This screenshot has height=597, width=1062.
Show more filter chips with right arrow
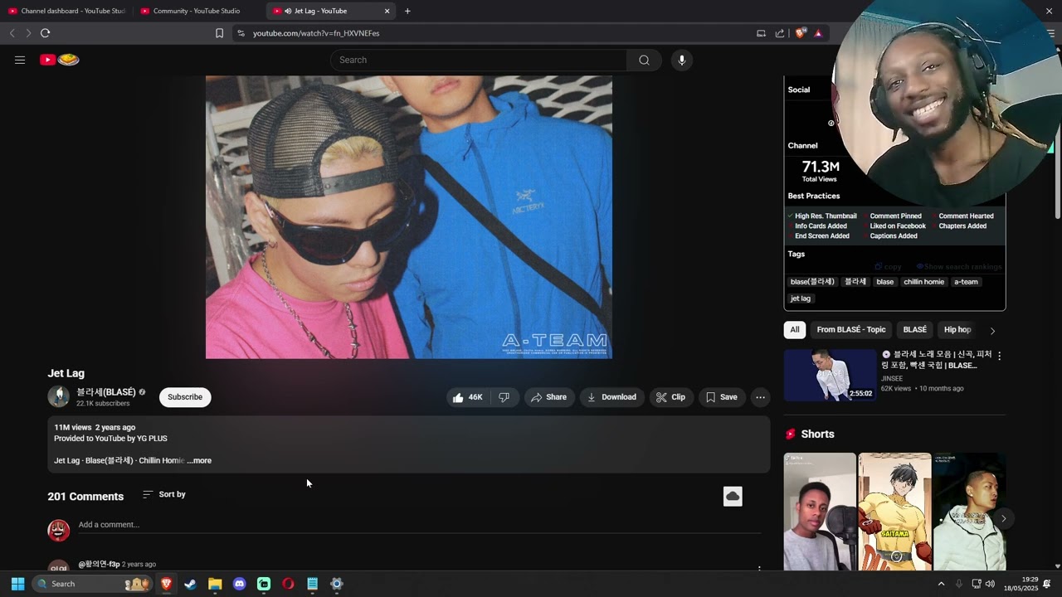tap(992, 331)
